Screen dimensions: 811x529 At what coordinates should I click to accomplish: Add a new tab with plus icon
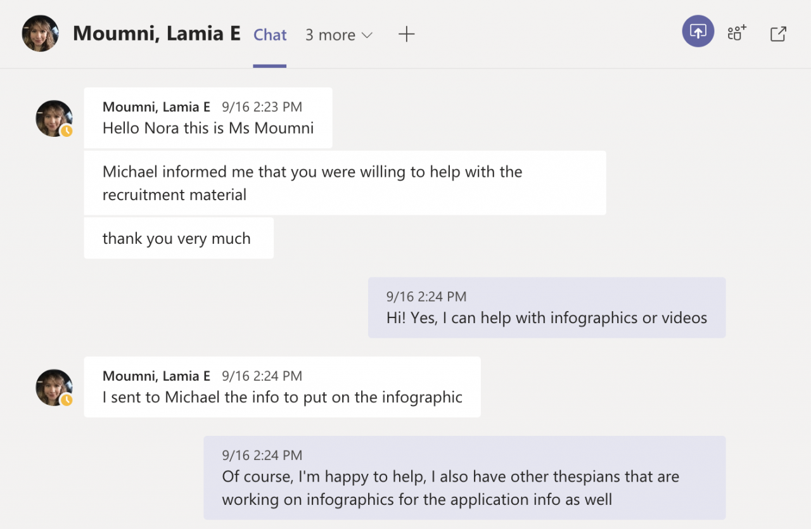[406, 34]
